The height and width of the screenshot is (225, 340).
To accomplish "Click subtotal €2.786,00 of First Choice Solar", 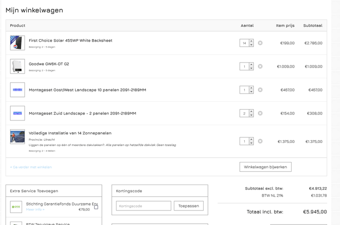I will tap(313, 43).
